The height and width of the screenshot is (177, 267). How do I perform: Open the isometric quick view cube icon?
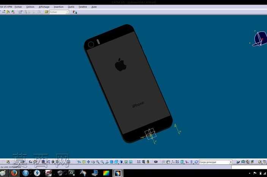116,162
